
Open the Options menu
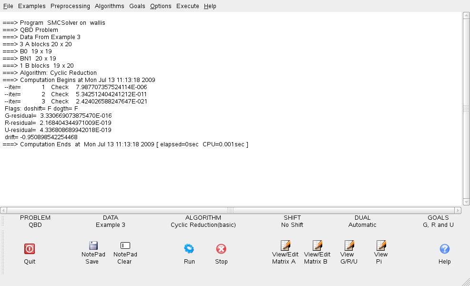[x=161, y=6]
